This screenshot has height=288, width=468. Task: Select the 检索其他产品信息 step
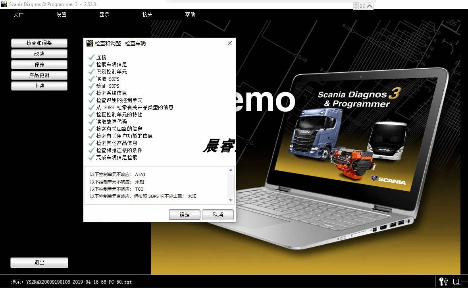tap(117, 143)
